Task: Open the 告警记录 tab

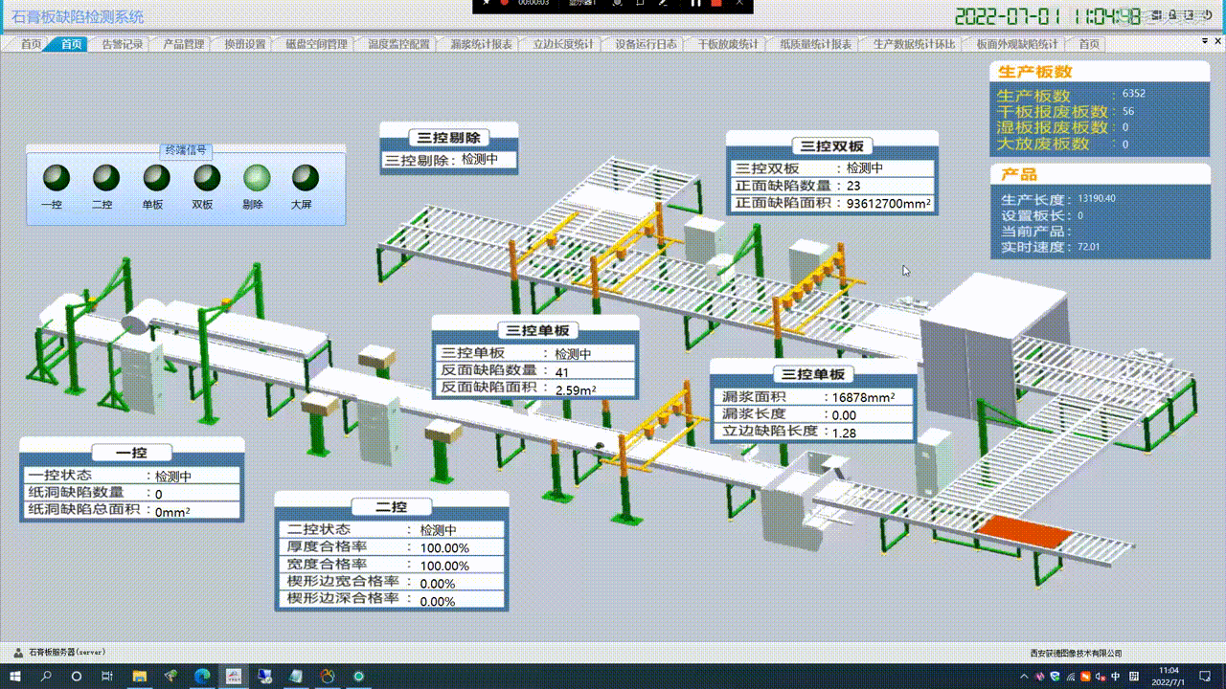Action: 121,44
